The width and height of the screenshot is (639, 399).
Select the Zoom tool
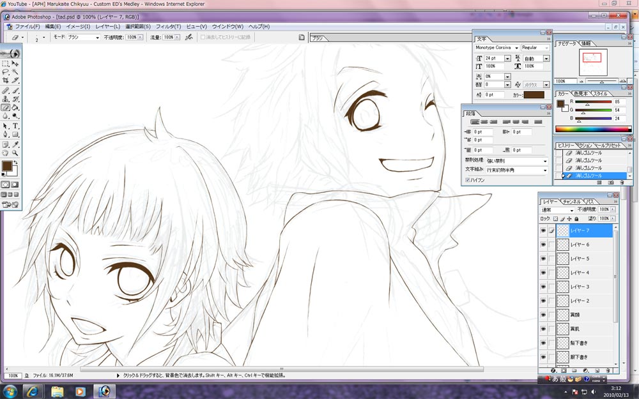click(15, 153)
